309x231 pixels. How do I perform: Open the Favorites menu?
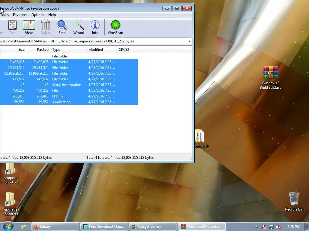coord(20,15)
